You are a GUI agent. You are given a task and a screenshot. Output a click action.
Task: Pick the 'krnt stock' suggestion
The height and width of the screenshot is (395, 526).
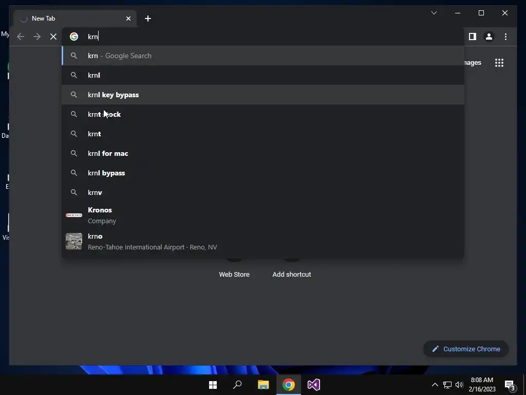pyautogui.click(x=263, y=114)
